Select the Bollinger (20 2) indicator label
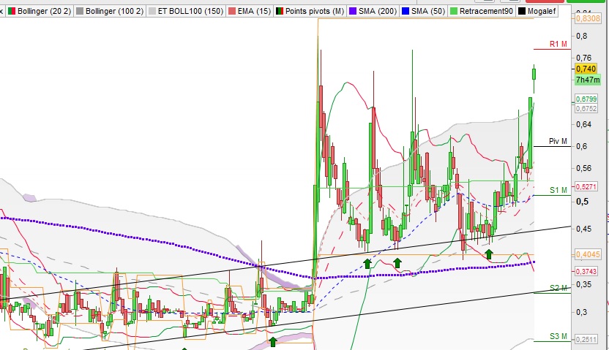Image resolution: width=609 pixels, height=350 pixels. [44, 11]
